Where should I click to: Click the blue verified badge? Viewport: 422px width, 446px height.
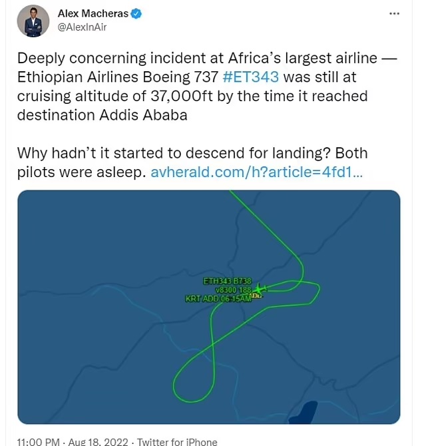pos(135,14)
